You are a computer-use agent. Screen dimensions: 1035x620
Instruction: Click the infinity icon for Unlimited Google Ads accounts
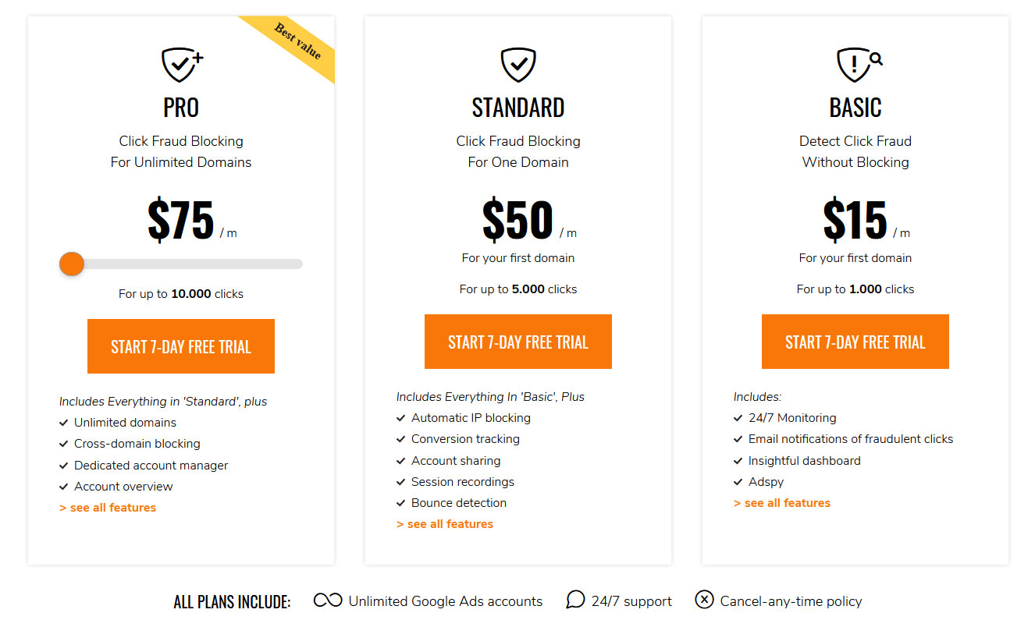point(328,601)
